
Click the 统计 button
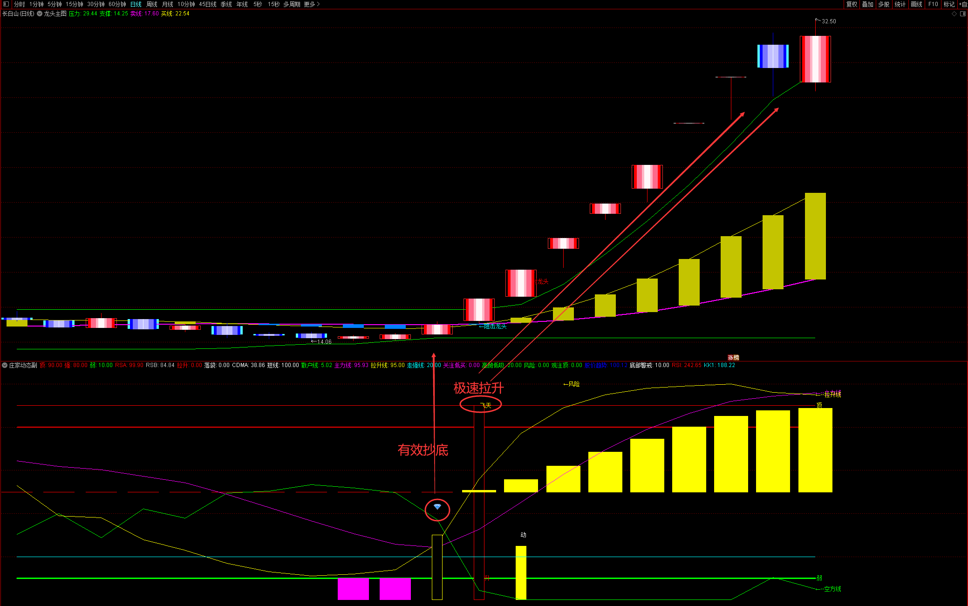[x=900, y=4]
